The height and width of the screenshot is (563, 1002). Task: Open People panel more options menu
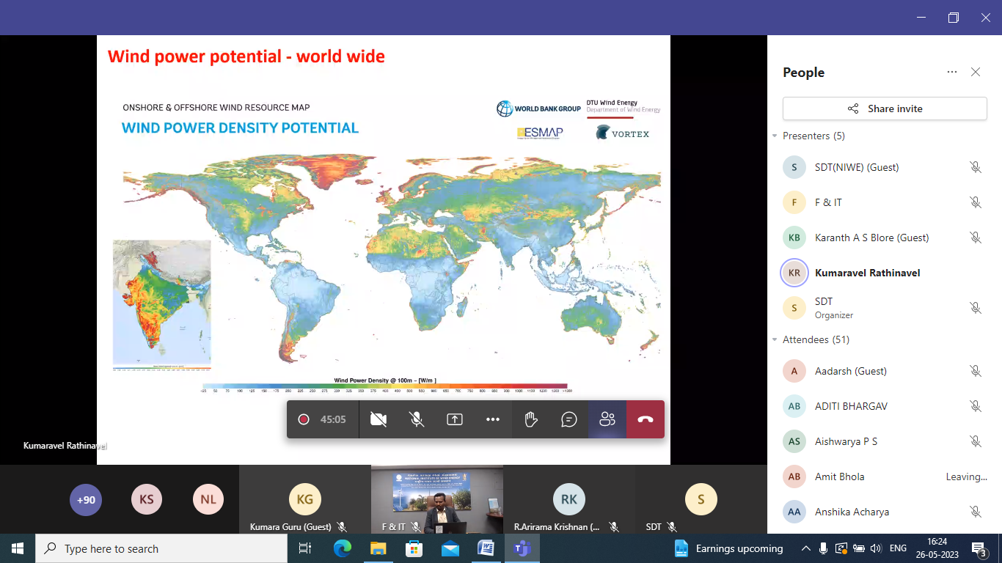952,72
